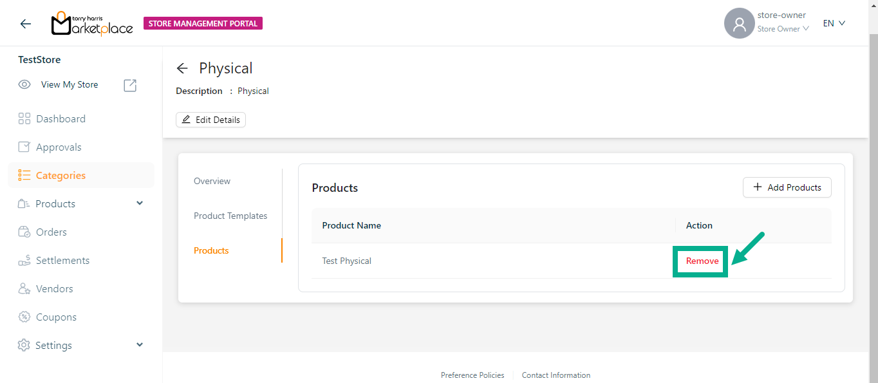Screen dimensions: 878x383
Task: Click the Orders icon in sidebar
Action: coord(24,232)
